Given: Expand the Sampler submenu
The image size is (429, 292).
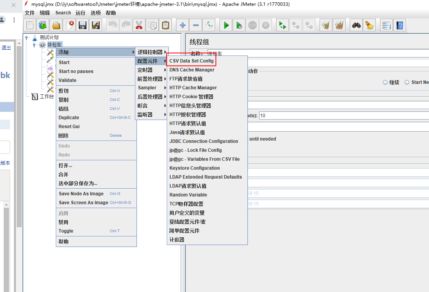Looking at the screenshot, I should pyautogui.click(x=152, y=88).
